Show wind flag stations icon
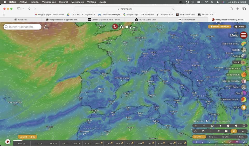This screenshot has height=146, width=249. click(203, 131)
